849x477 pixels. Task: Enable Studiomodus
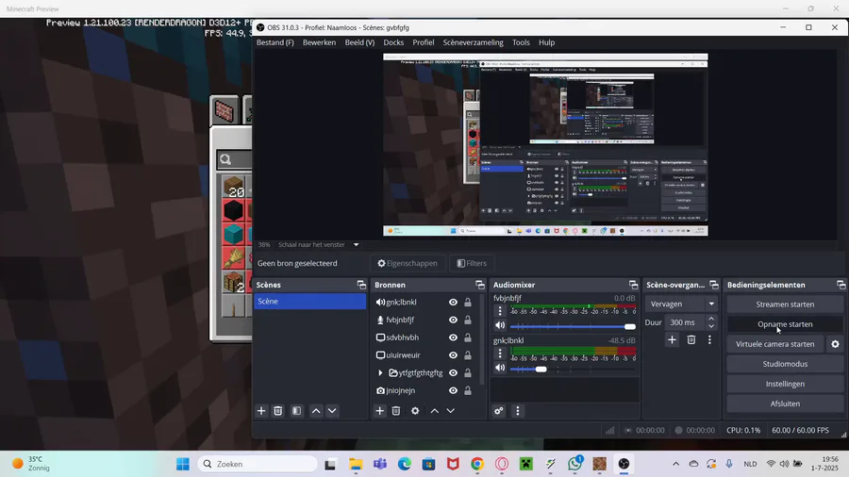[785, 364]
